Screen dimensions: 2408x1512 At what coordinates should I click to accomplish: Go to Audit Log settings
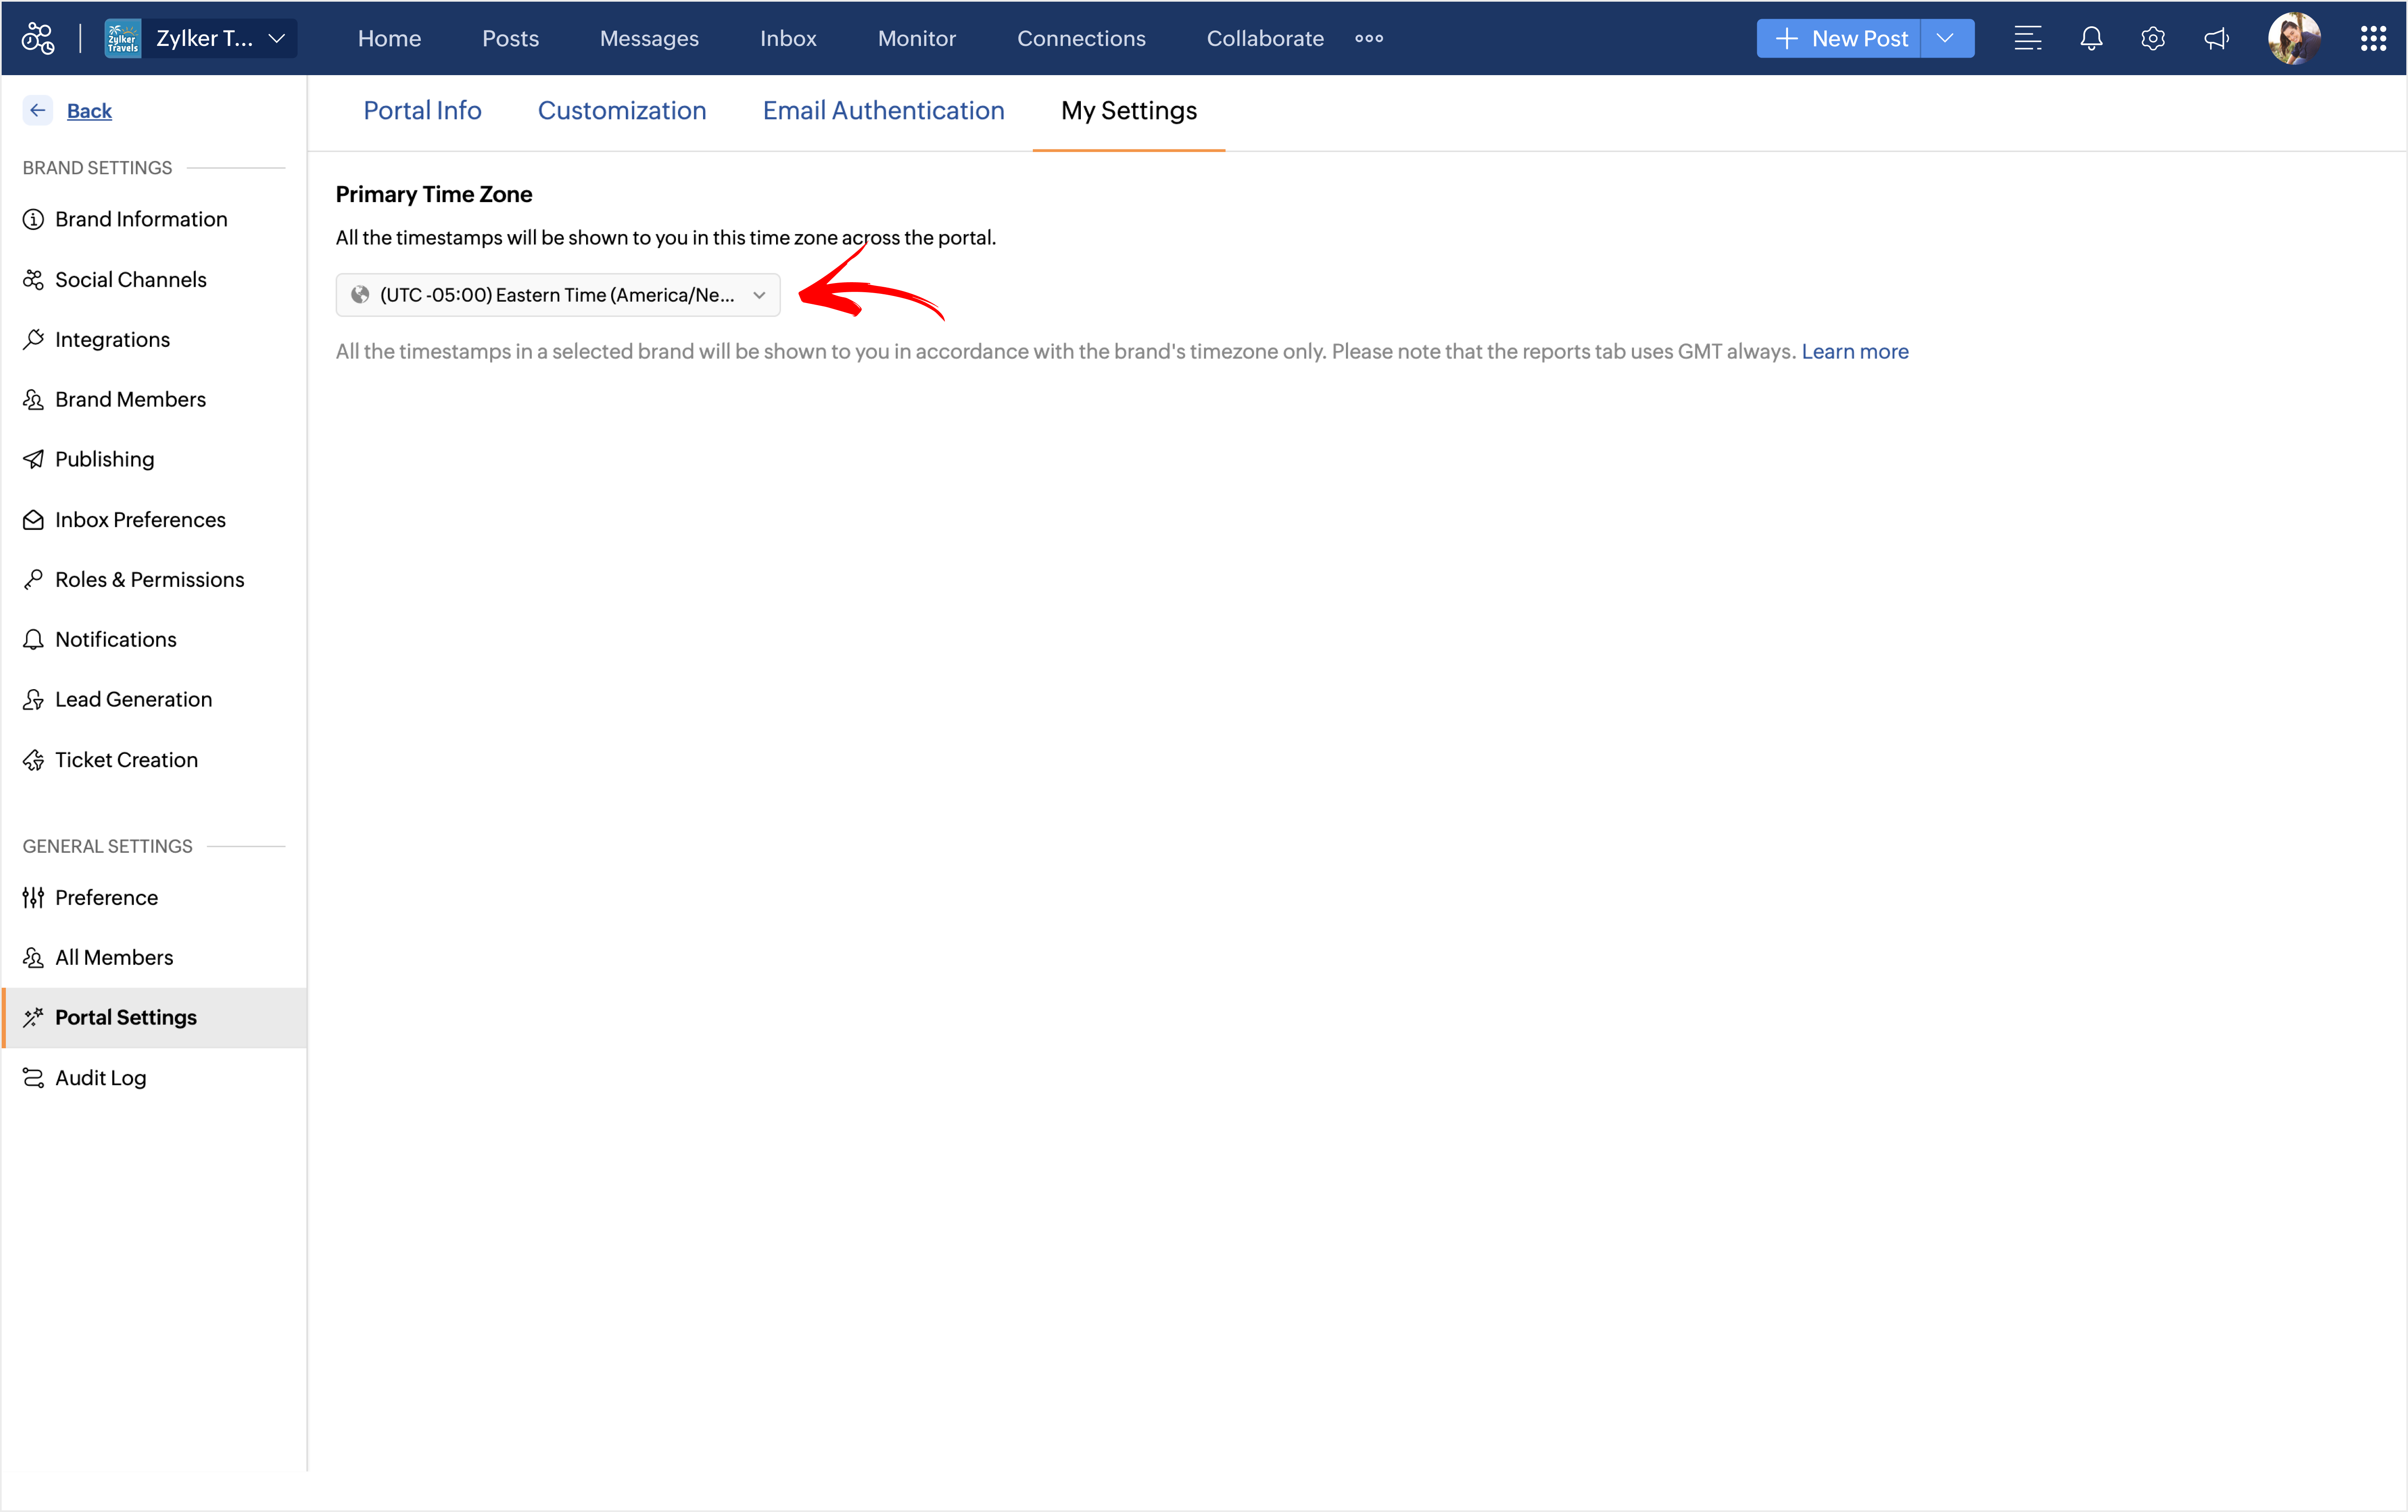(100, 1077)
